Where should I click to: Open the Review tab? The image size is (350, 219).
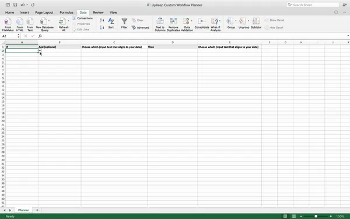click(98, 12)
